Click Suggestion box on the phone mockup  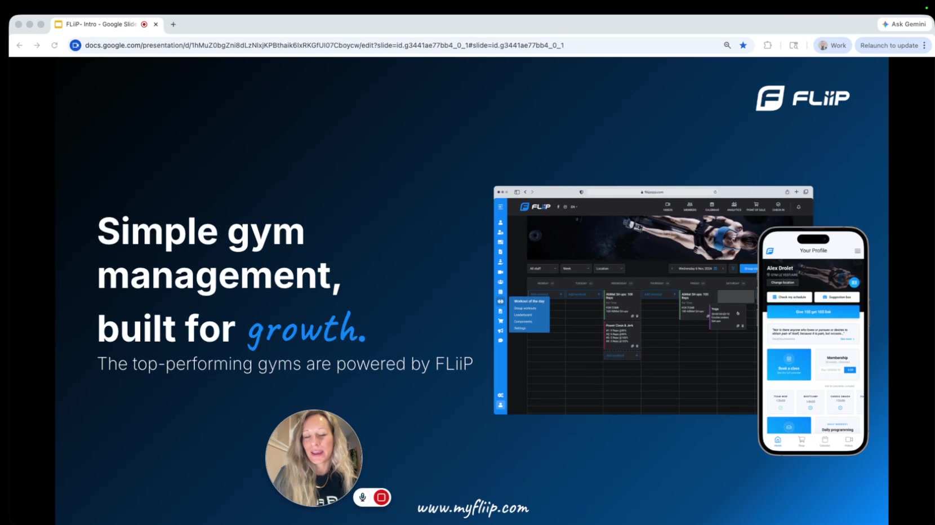pos(837,297)
